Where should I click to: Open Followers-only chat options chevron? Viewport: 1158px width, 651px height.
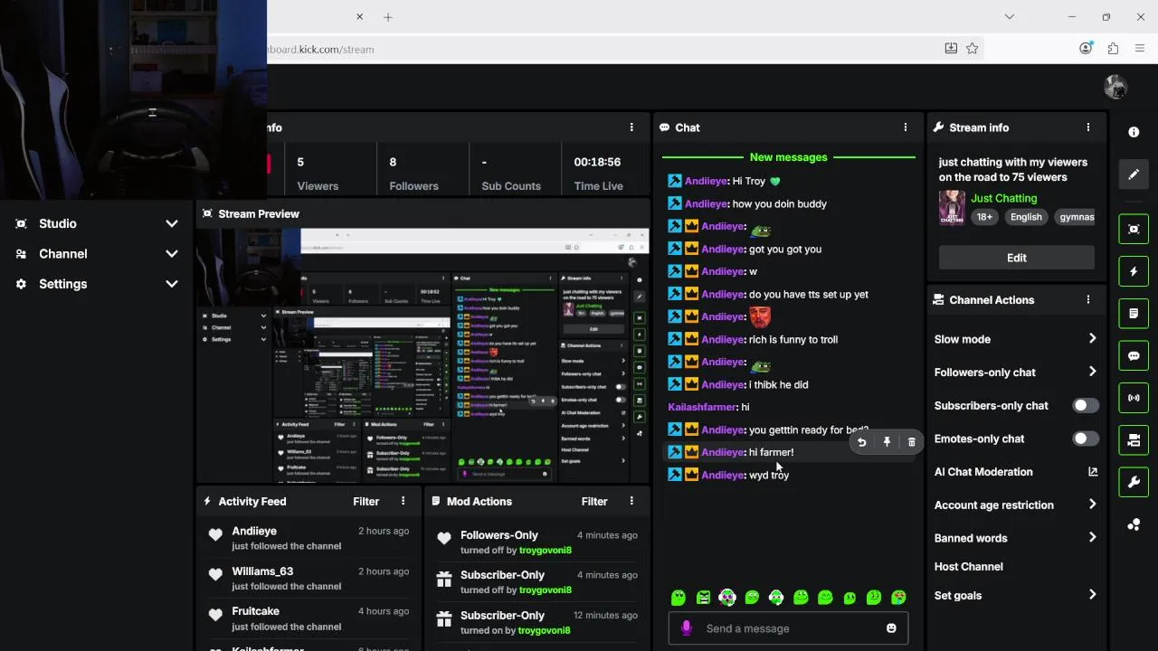(x=1092, y=372)
